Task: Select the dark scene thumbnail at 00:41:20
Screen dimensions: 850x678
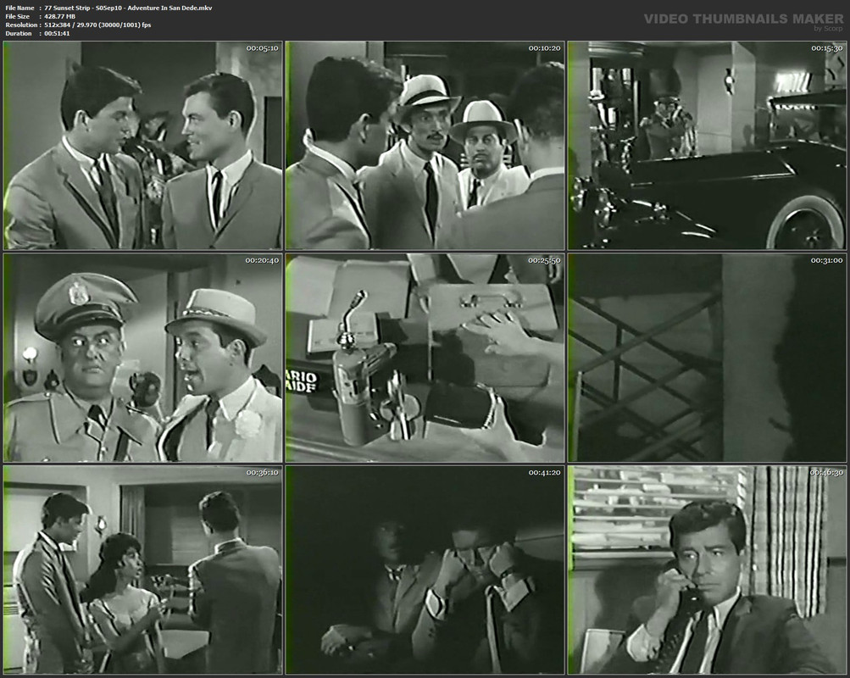Action: (x=425, y=570)
